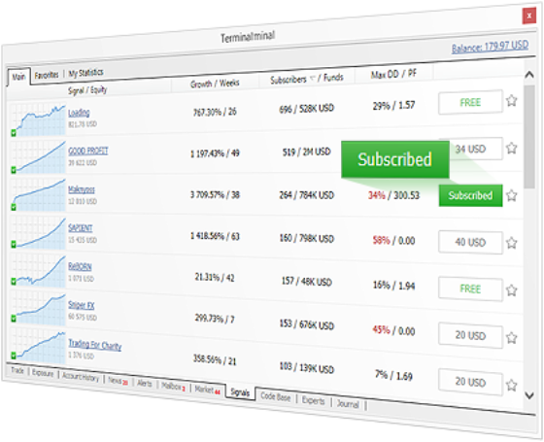
Task: Star the Sniper FX signal
Action: [511, 338]
